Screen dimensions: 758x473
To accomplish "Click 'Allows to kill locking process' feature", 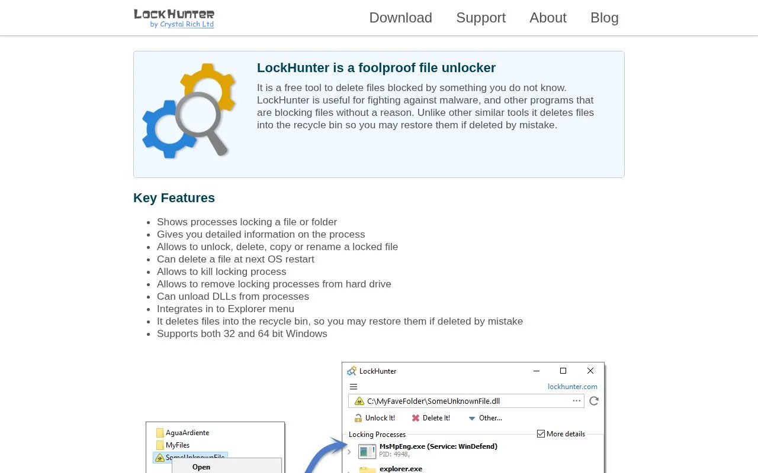I will 221,271.
